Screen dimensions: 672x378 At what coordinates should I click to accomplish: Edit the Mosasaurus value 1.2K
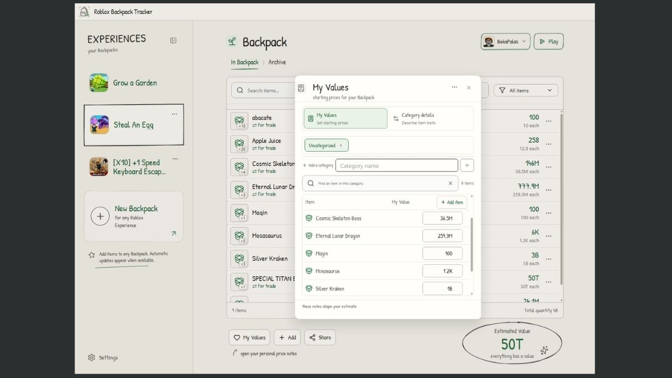click(x=442, y=271)
